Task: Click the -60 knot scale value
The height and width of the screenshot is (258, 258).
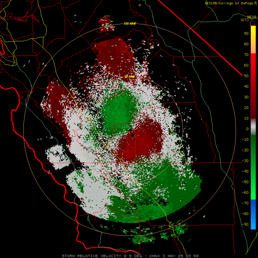Action: coord(245,193)
